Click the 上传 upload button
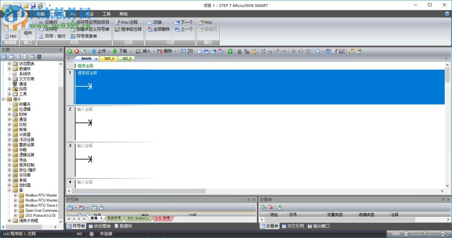452x238 pixels. pyautogui.click(x=99, y=51)
